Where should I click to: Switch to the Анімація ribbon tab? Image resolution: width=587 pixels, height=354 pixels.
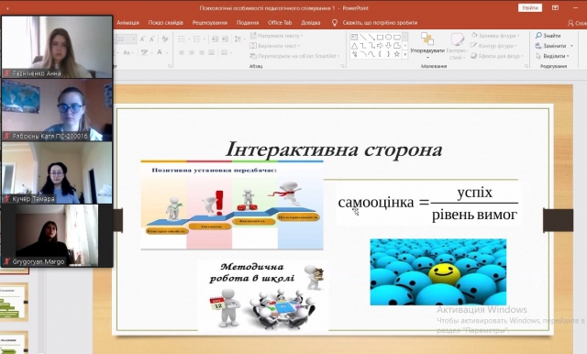tap(127, 22)
